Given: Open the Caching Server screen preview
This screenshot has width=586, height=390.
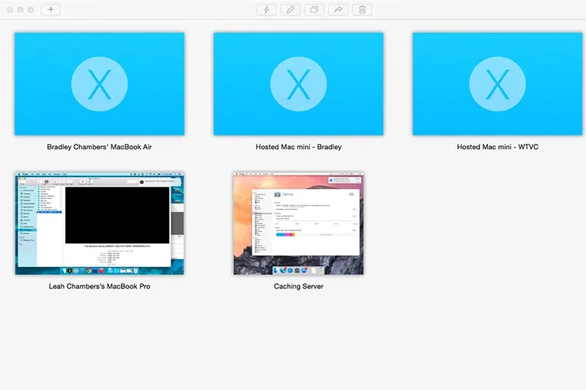Looking at the screenshot, I should click(298, 223).
